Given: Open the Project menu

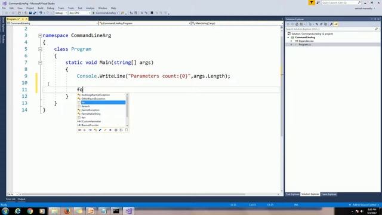Looking at the screenshot, I should click(x=30, y=8).
